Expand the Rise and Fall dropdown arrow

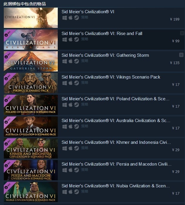click(182, 33)
